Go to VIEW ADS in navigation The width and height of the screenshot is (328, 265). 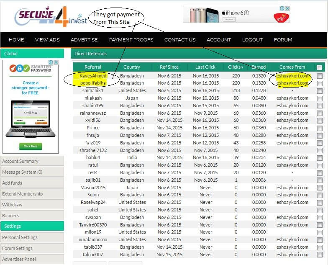[47, 40]
